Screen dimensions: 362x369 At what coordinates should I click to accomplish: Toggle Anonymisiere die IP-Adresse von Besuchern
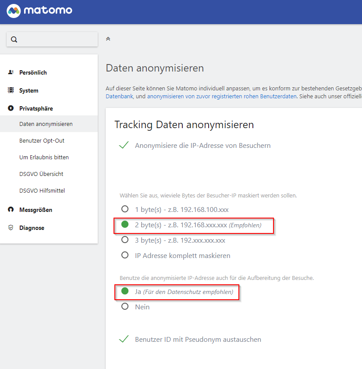(x=124, y=145)
